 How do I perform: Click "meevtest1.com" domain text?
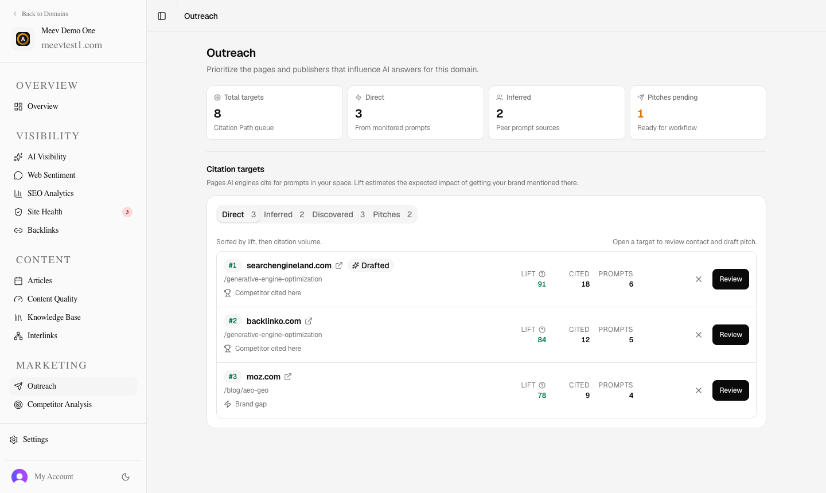72,45
